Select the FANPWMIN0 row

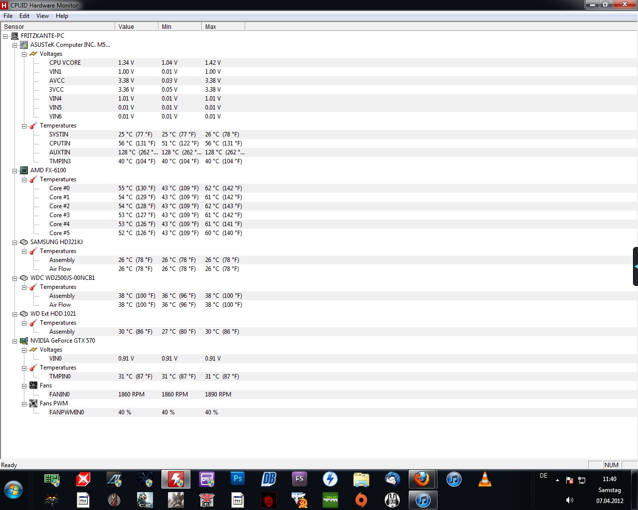pos(319,412)
